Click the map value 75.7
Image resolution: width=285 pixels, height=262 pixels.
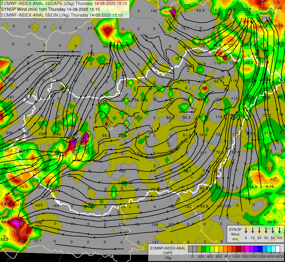click(185, 28)
